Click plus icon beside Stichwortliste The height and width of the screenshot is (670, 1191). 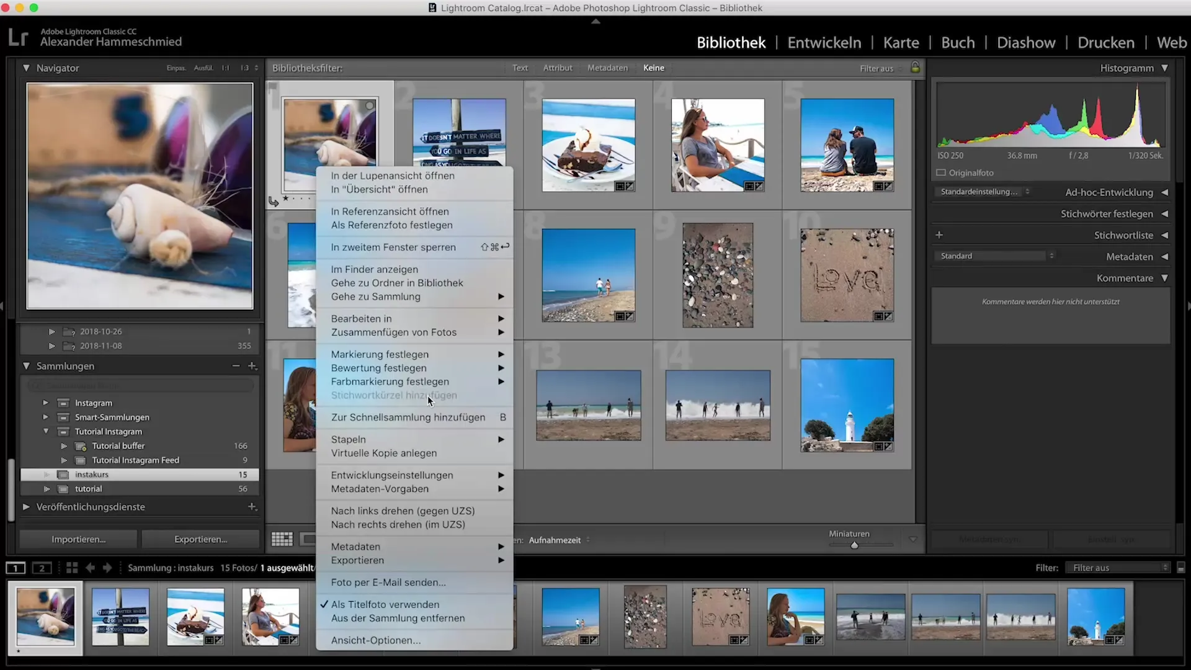pyautogui.click(x=939, y=235)
